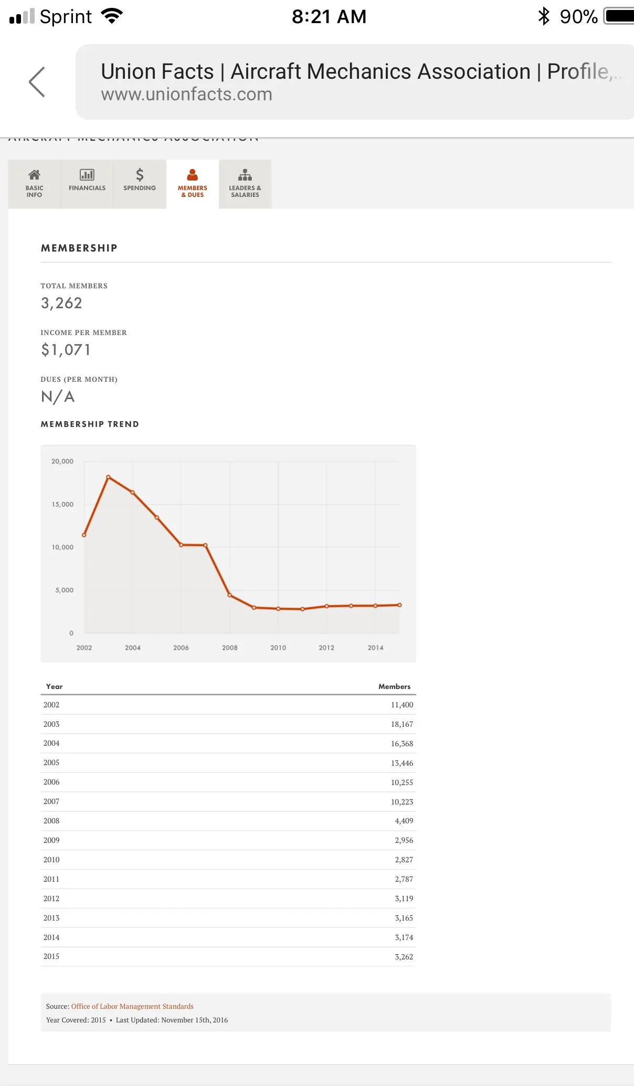Select the 2008 data point on chart
This screenshot has height=1086, width=634.
(x=230, y=595)
